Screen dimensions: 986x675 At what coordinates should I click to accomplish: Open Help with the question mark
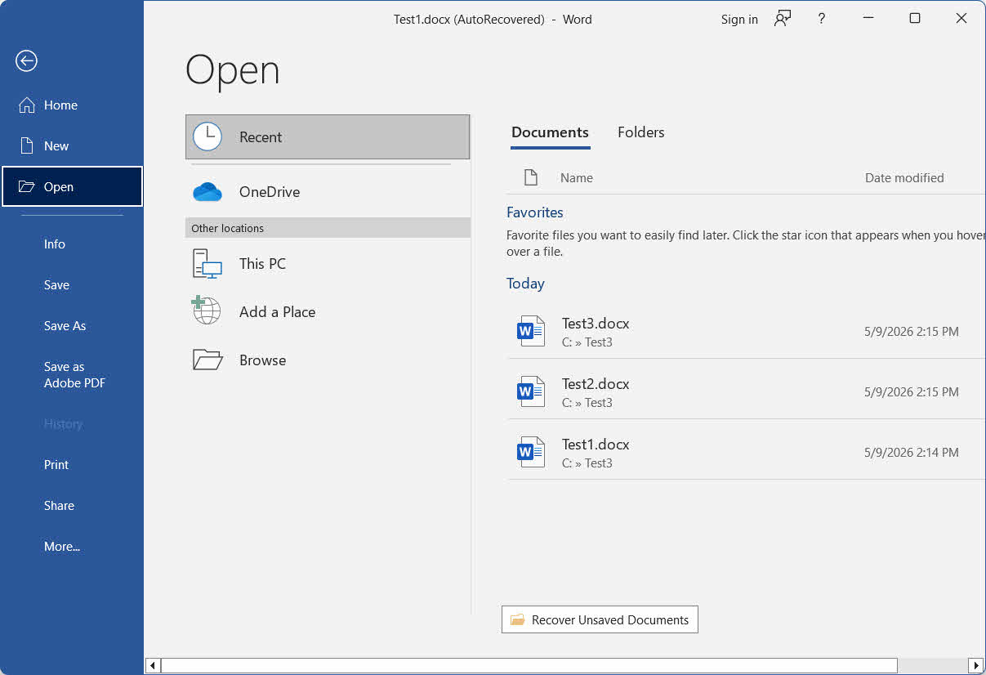pos(822,19)
